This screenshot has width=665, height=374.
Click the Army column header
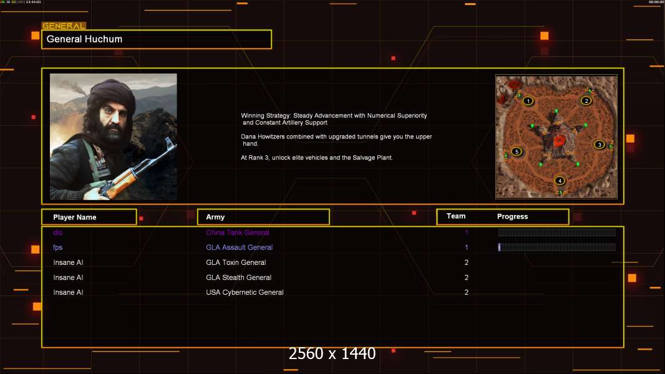[263, 217]
